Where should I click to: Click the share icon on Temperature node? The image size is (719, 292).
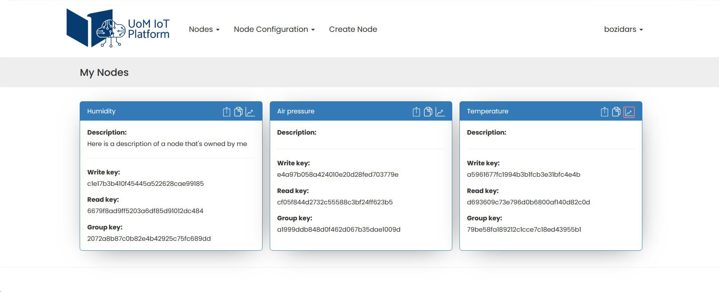604,112
